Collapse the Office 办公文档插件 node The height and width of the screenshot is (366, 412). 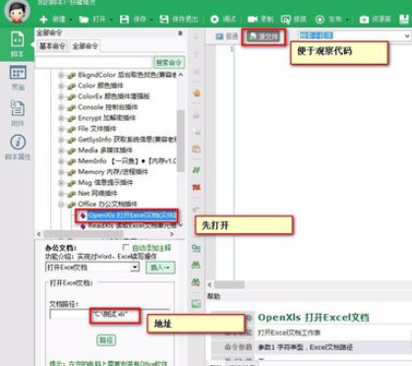click(61, 205)
